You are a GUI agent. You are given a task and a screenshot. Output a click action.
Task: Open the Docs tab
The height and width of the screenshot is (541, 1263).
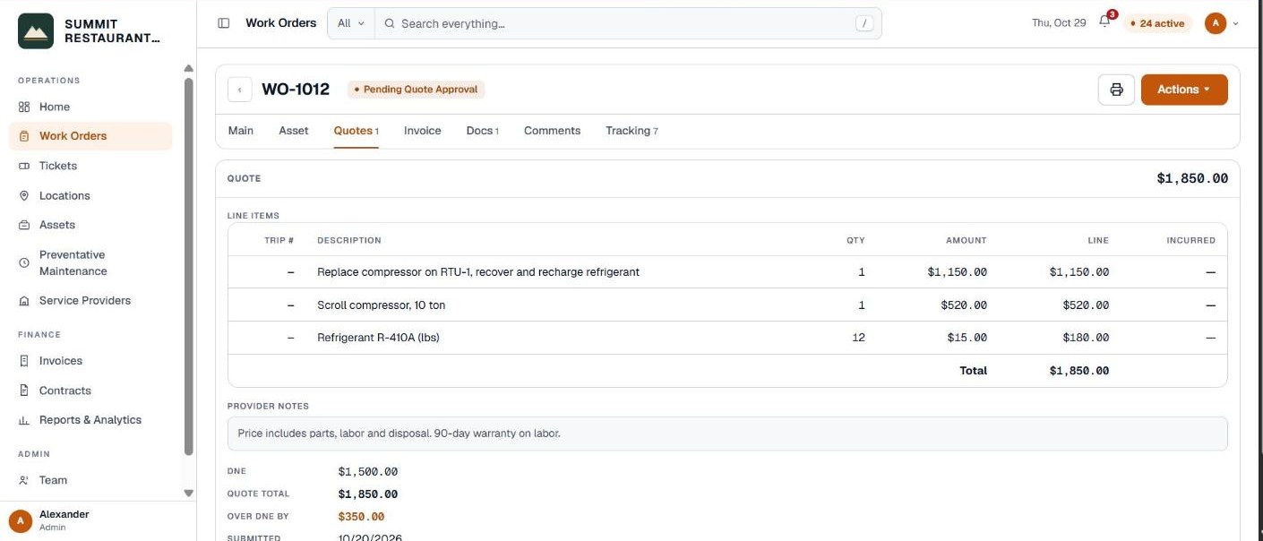[x=483, y=131]
